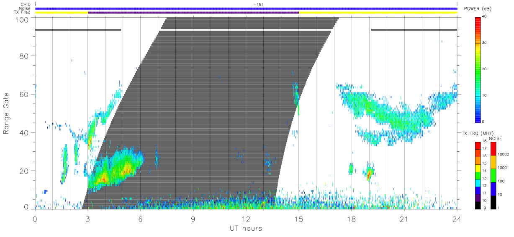Viewport: 514px width, 237px height.
Task: Click the 20 label on POWER scale
Action: (485, 69)
